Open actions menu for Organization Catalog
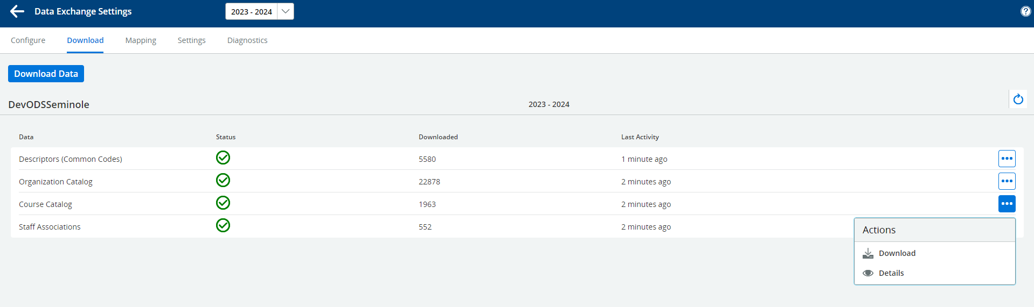The width and height of the screenshot is (1034, 307). click(x=1007, y=181)
